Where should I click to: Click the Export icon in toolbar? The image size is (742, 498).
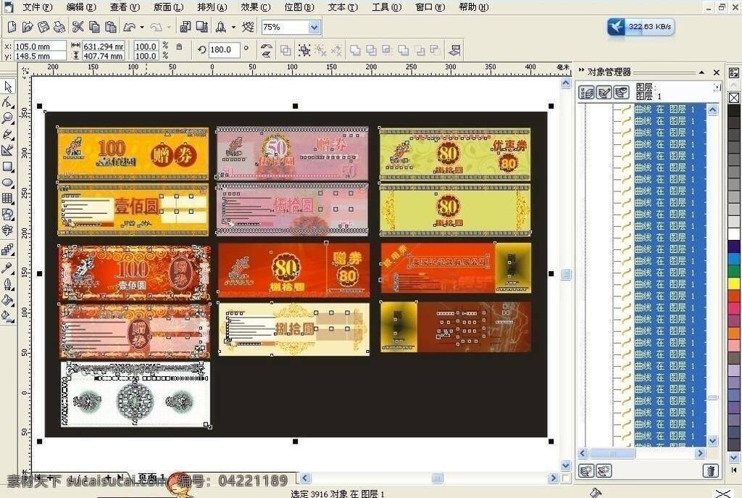(x=202, y=27)
